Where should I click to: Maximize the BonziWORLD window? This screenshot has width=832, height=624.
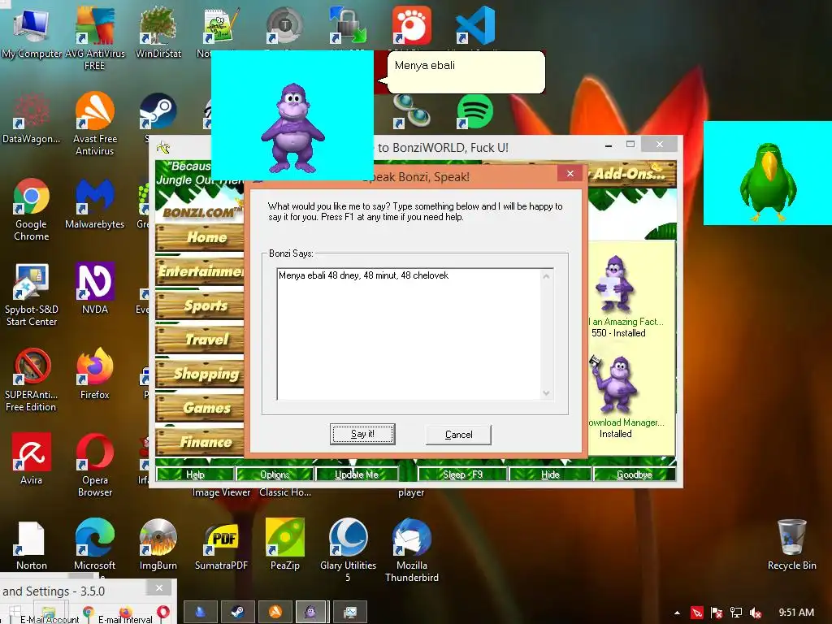(x=630, y=145)
